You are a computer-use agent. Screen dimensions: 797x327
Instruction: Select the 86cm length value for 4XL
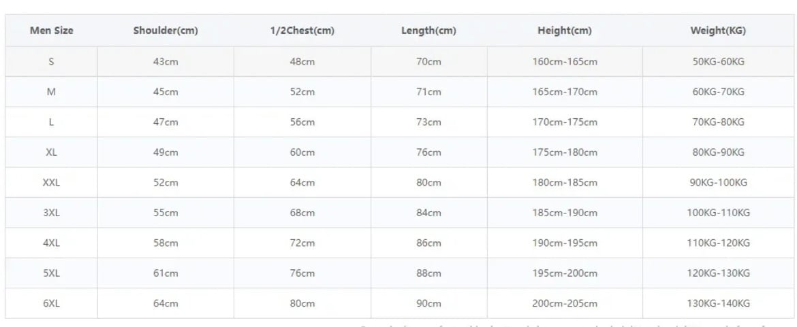click(x=428, y=243)
